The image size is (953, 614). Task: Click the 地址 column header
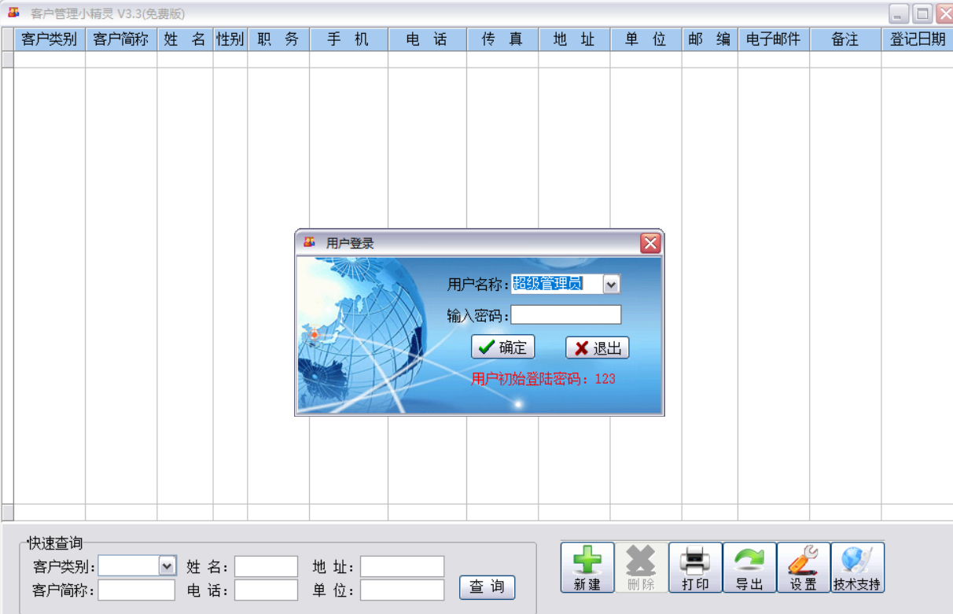(575, 39)
